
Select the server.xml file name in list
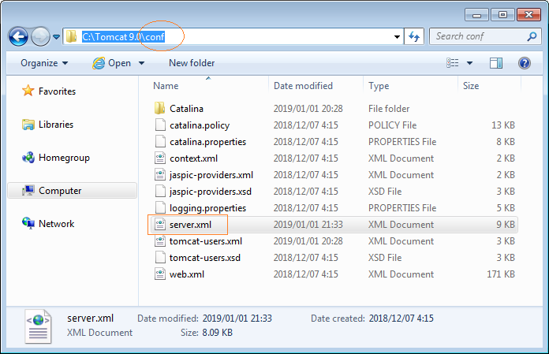190,225
